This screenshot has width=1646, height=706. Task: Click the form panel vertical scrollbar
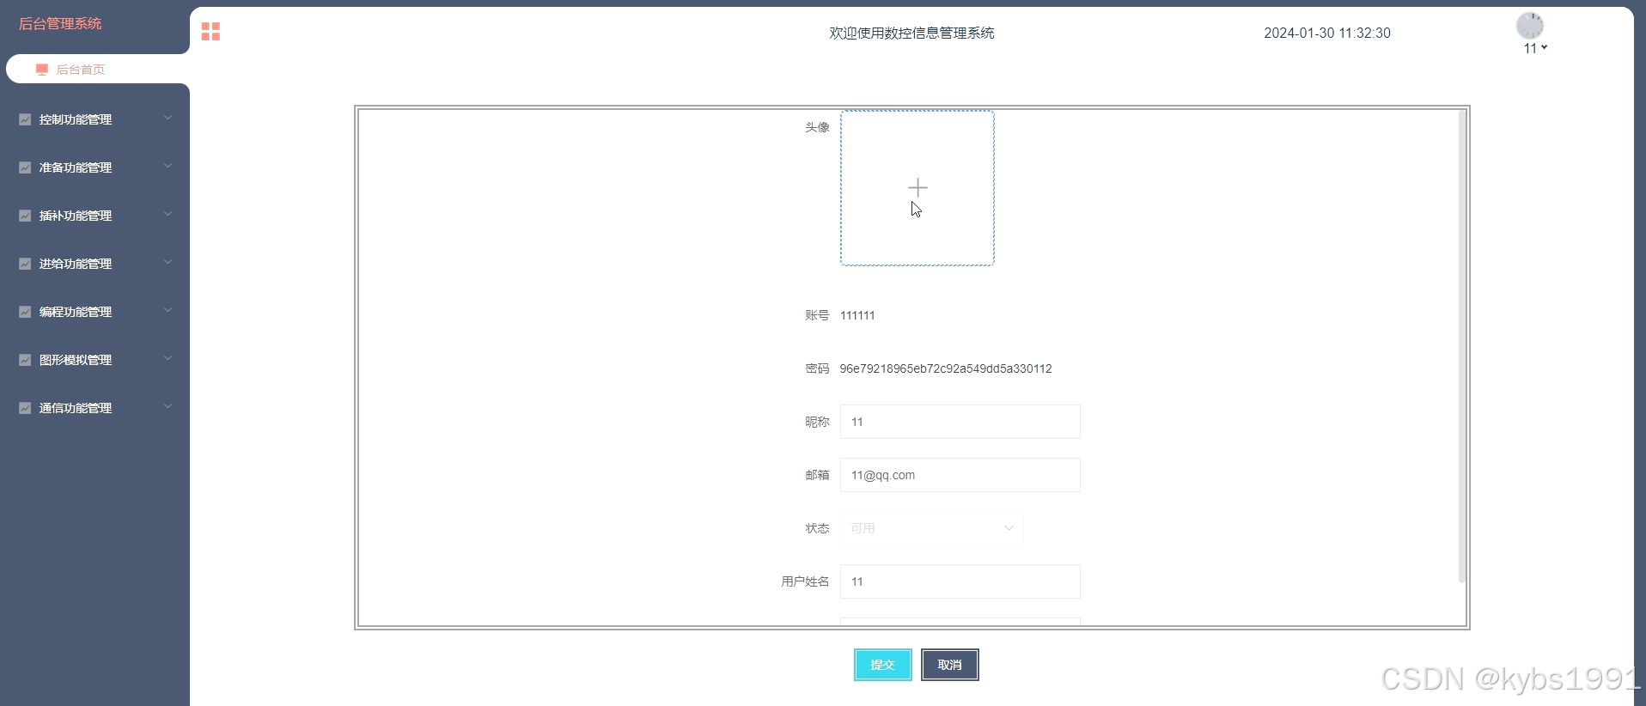pyautogui.click(x=1462, y=346)
